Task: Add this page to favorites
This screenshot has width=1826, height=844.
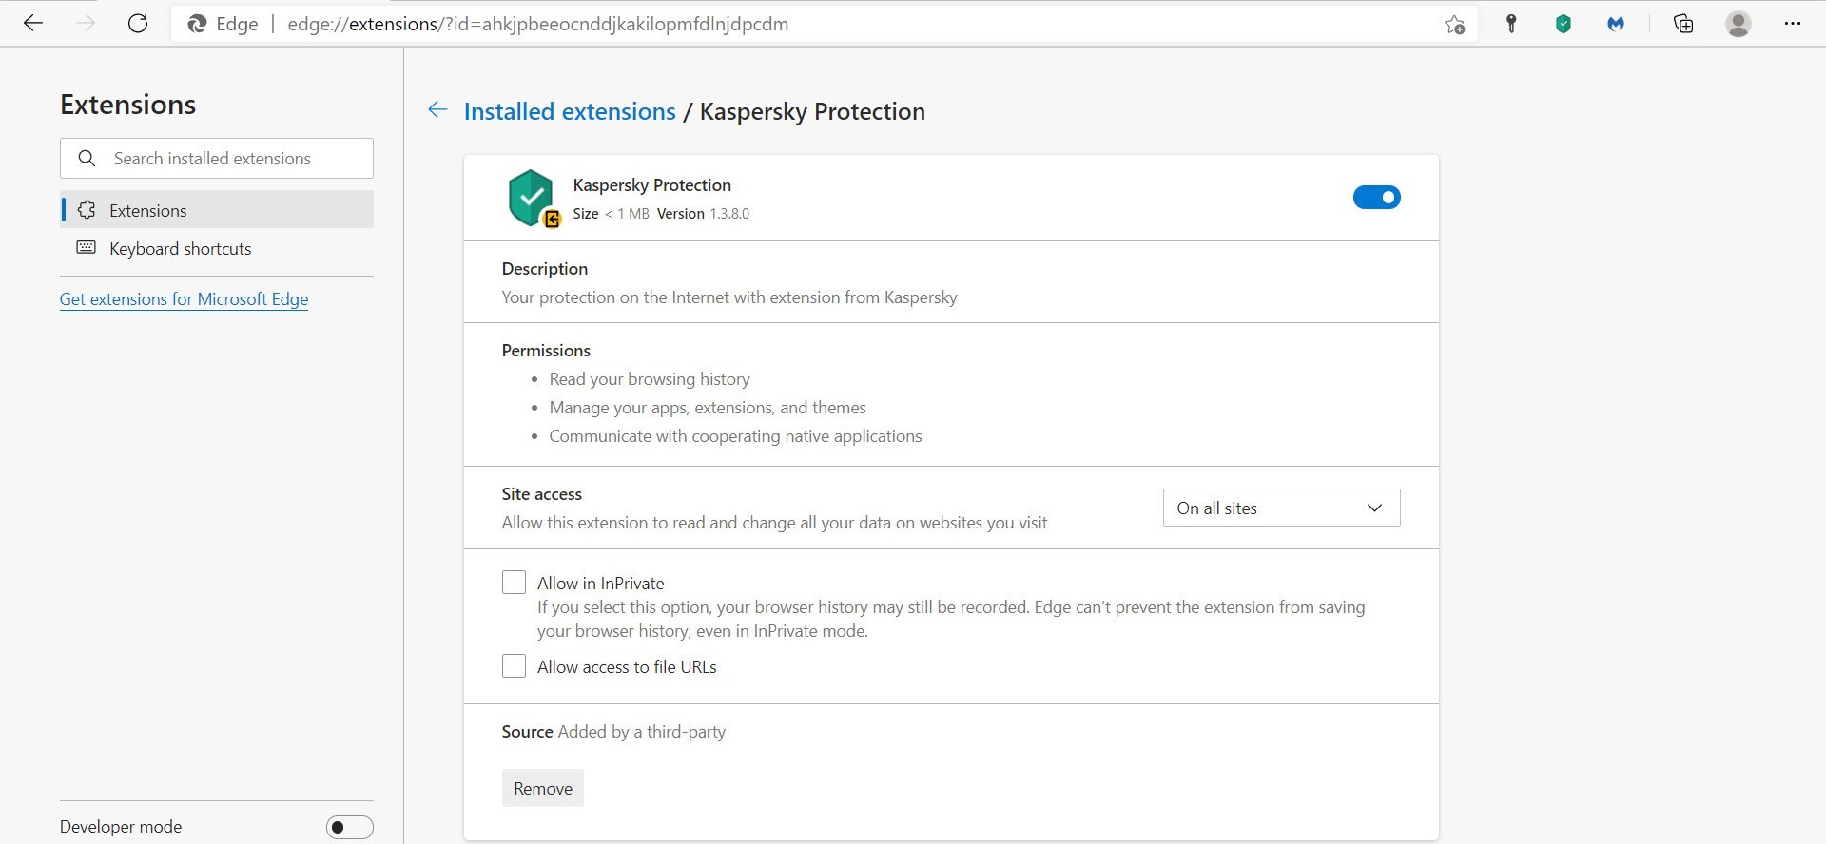Action: 1454,25
